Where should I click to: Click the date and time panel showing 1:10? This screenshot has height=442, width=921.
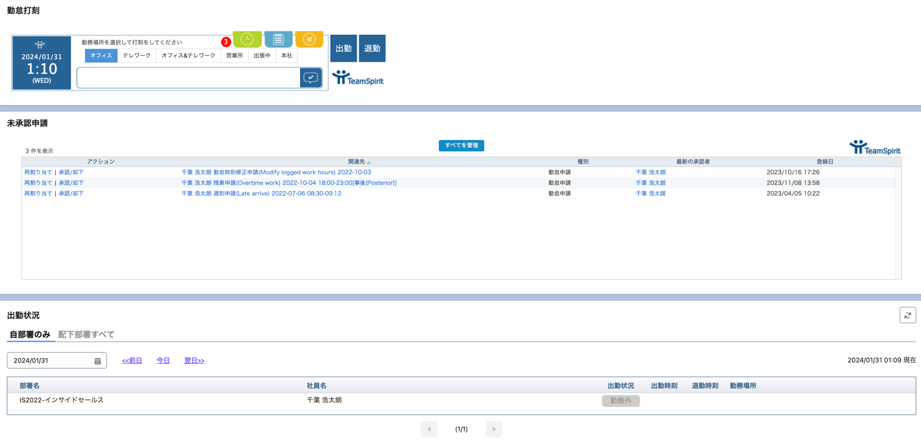tap(41, 63)
